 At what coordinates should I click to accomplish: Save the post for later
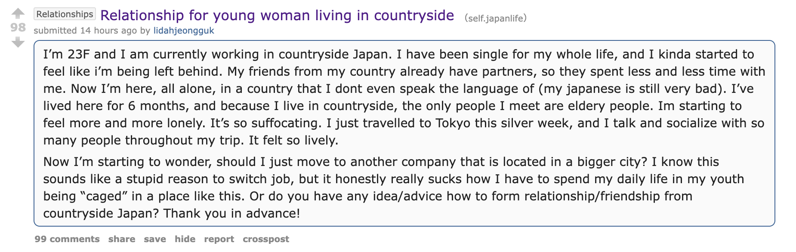tap(155, 239)
